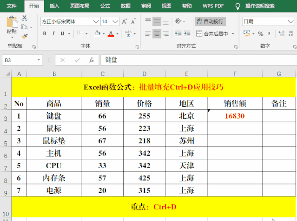The image size is (297, 221).
Task: Click the increase decimal places icon
Action: point(281,34)
